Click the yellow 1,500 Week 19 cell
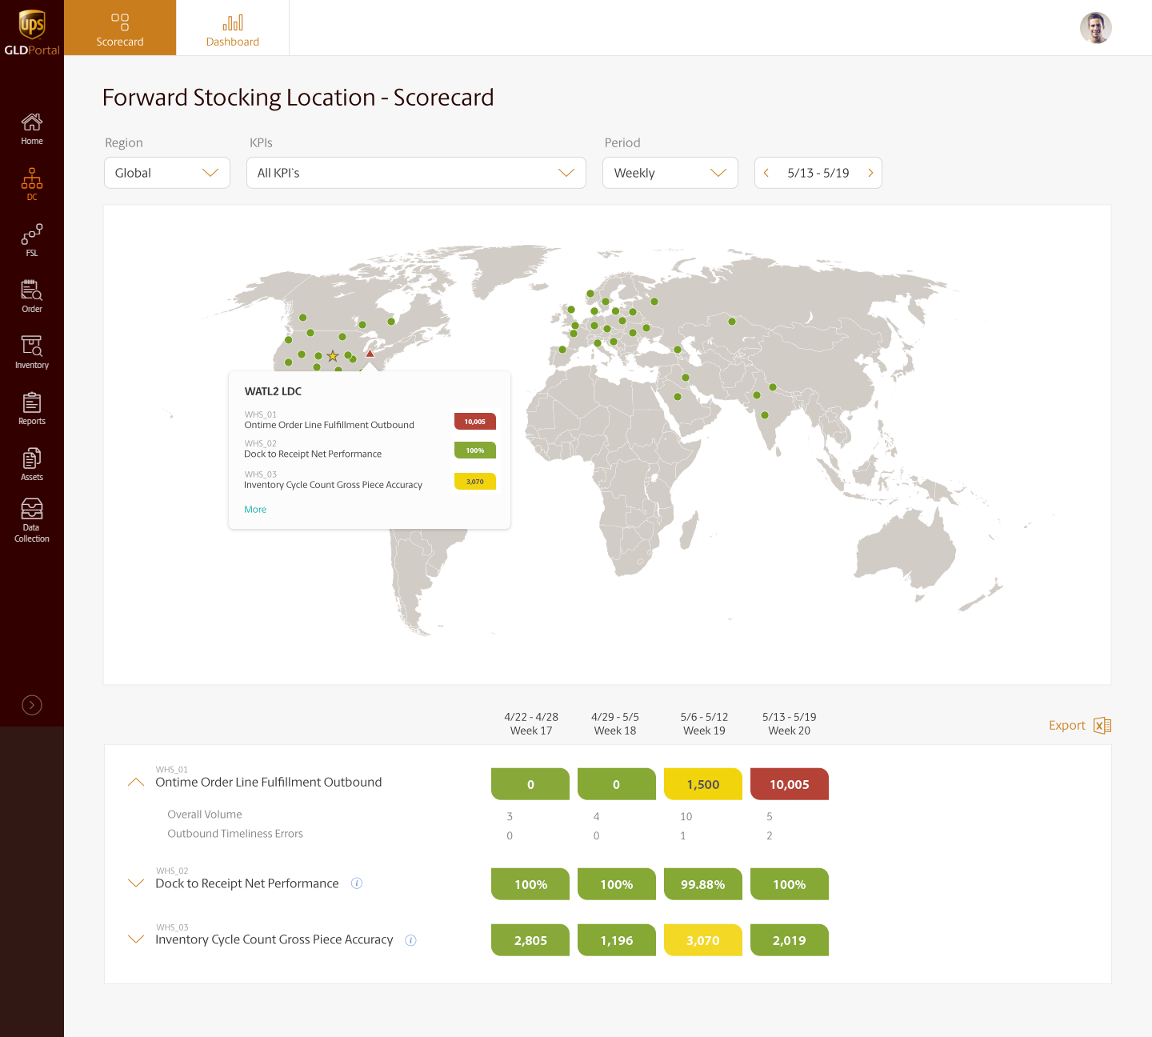This screenshot has width=1152, height=1037. [703, 784]
